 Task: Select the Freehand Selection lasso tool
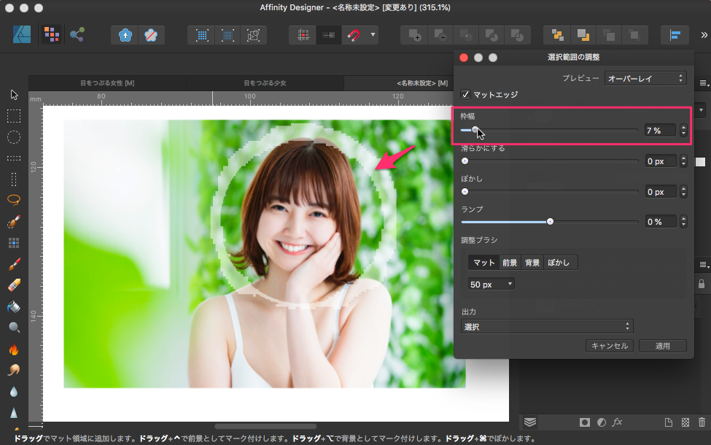14,200
